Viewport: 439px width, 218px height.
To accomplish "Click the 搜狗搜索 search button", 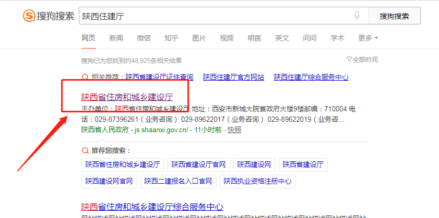I will tap(394, 16).
